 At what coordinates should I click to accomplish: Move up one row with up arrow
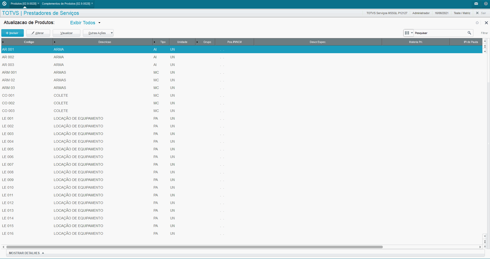[x=485, y=51]
